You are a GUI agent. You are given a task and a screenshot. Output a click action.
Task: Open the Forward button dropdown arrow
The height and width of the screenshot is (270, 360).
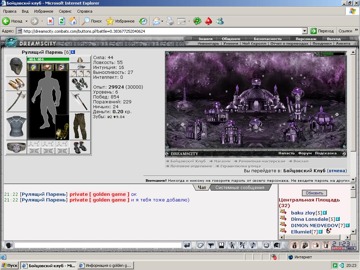pos(42,21)
